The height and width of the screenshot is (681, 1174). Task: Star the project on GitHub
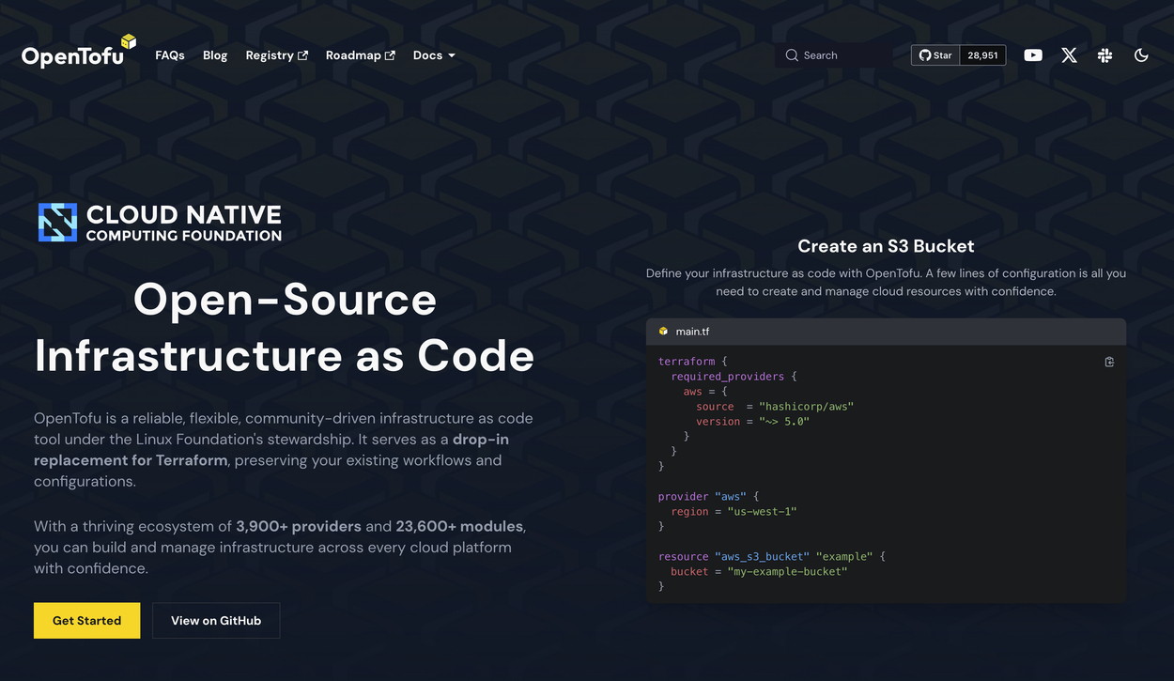tap(935, 55)
